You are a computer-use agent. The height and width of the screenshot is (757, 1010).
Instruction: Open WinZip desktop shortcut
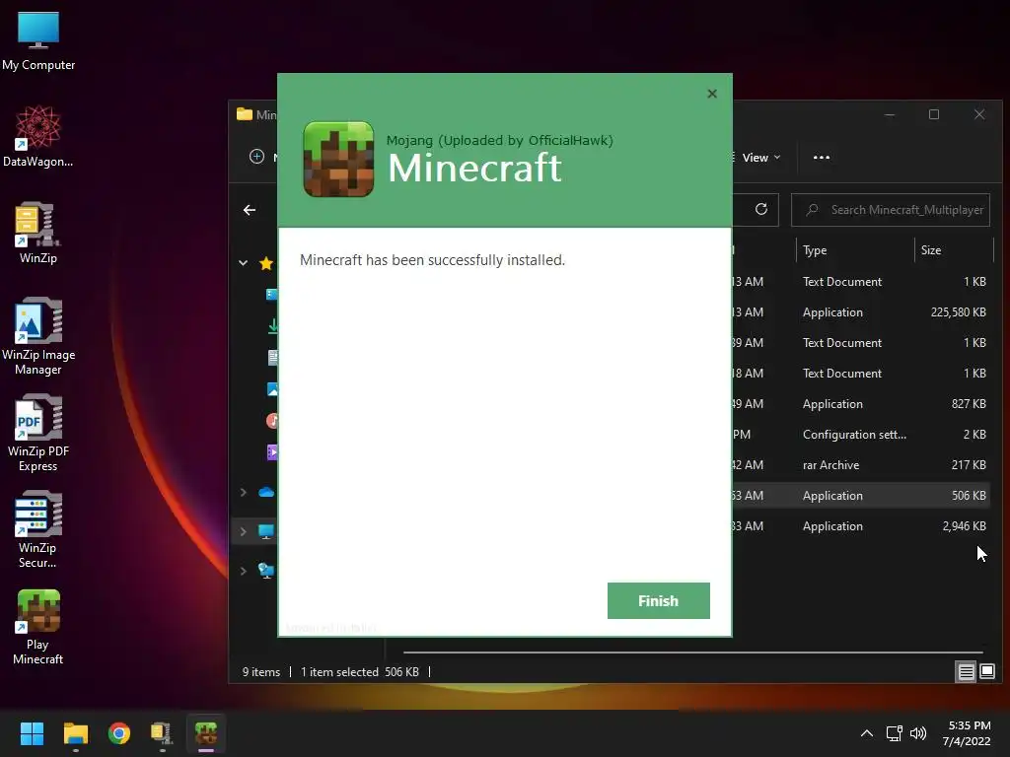tap(38, 233)
